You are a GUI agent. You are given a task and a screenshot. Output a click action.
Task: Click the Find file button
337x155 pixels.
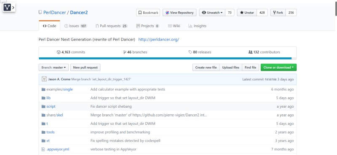(x=250, y=67)
